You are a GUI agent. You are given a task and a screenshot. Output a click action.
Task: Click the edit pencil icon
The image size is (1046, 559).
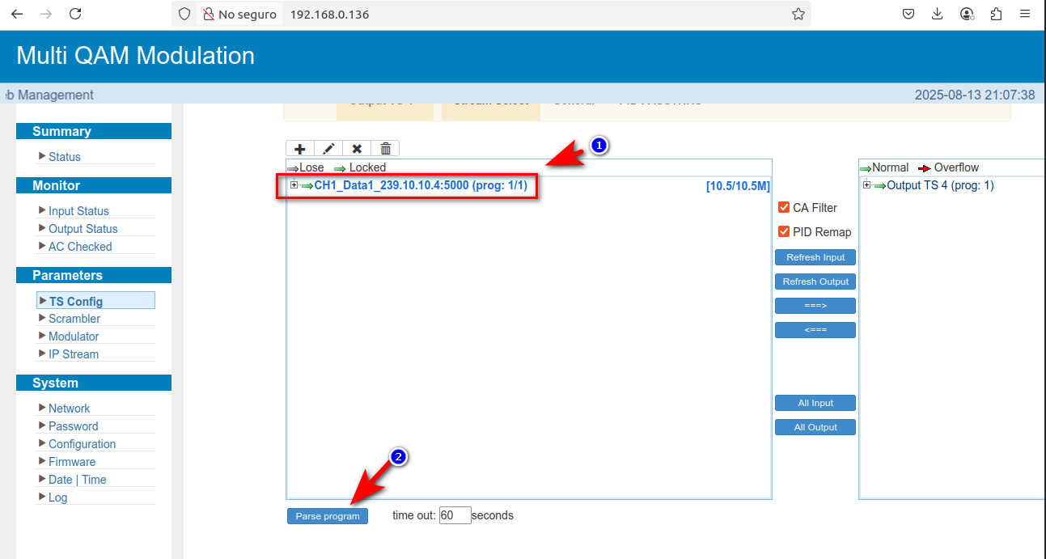(328, 149)
